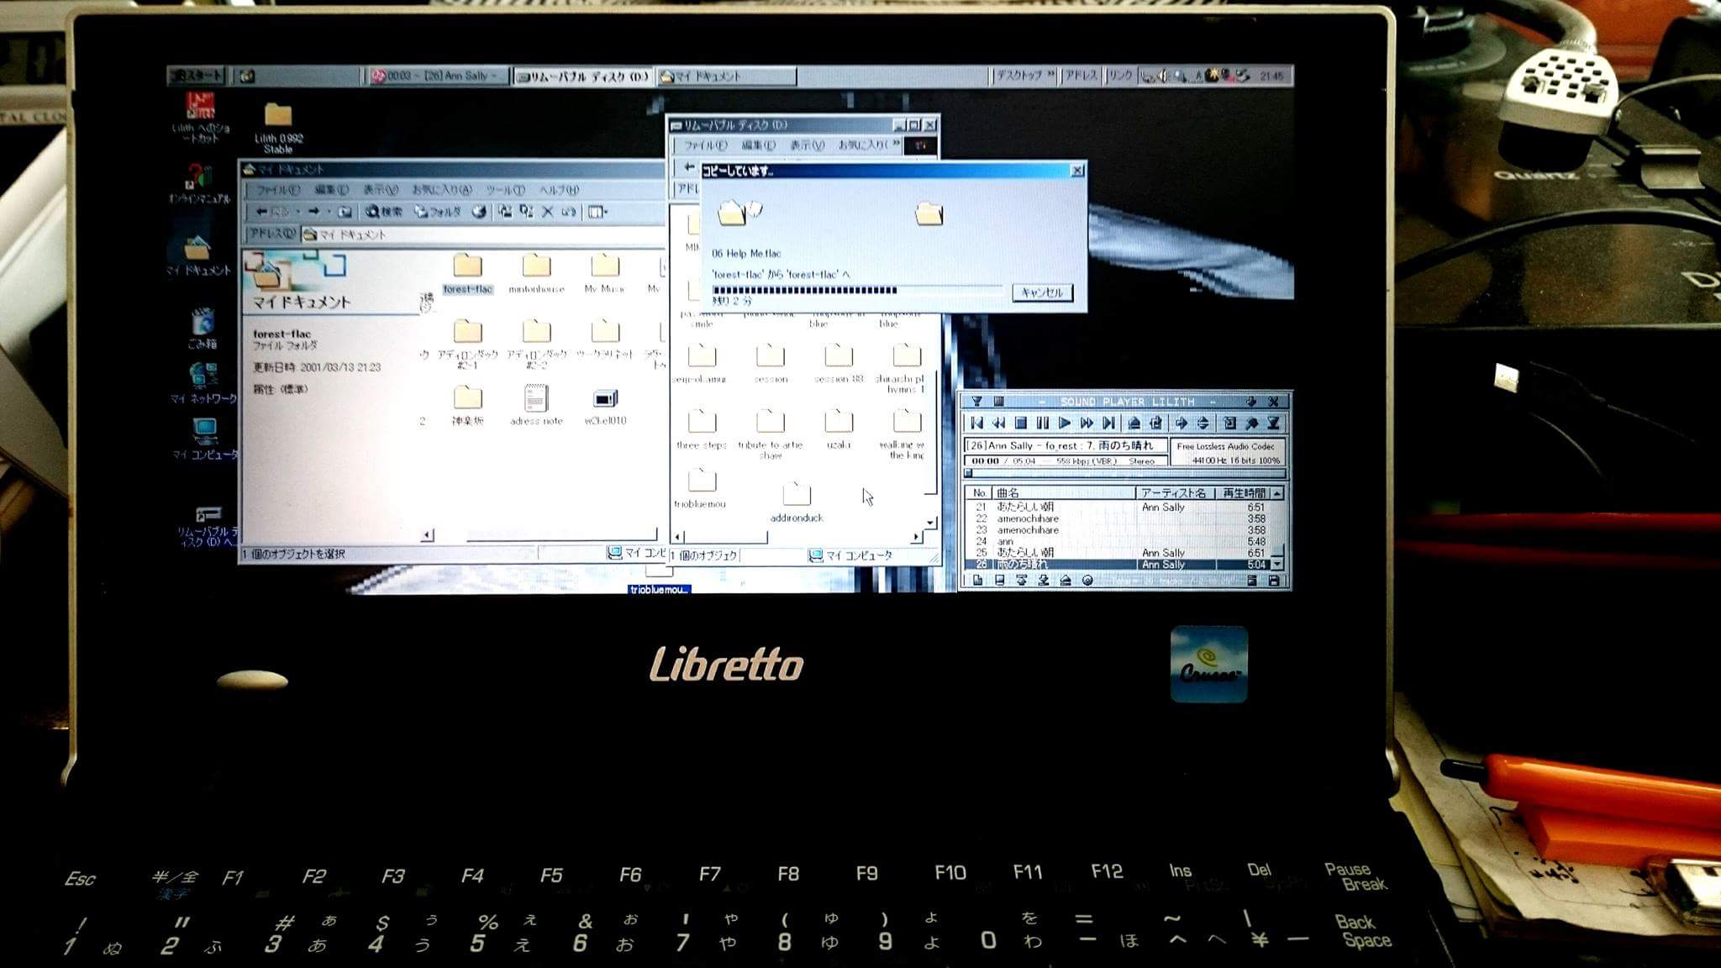This screenshot has width=1721, height=968.
Task: Select the mintonhouse folder
Action: (x=536, y=273)
